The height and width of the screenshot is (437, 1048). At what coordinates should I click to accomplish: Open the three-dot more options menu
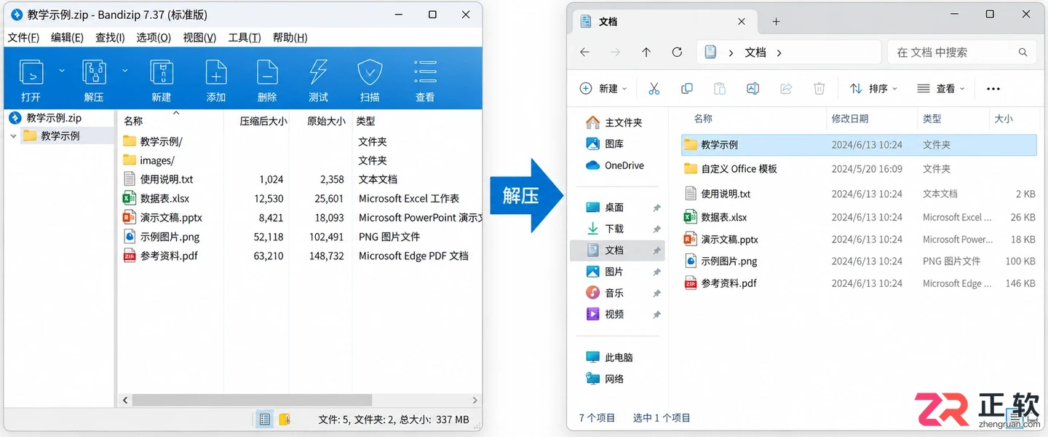tap(993, 89)
